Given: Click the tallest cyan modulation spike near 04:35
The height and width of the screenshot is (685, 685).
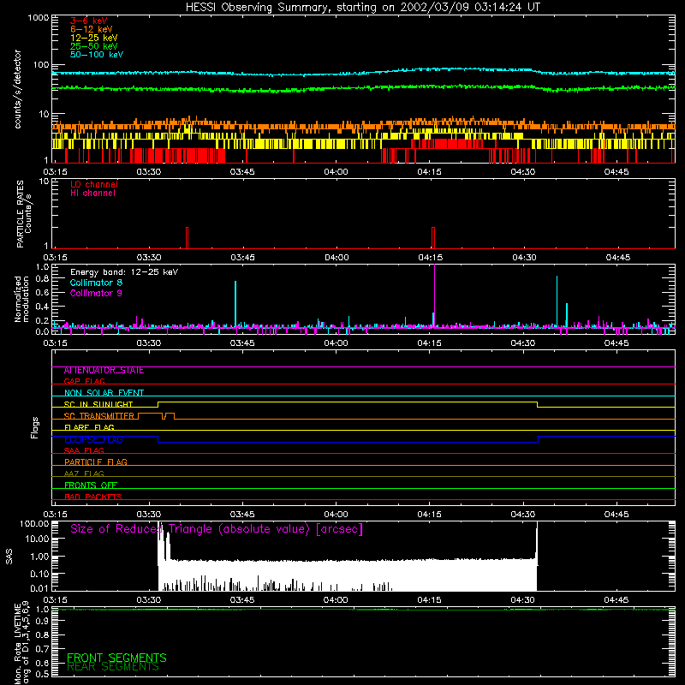Looking at the screenshot, I should [557, 301].
